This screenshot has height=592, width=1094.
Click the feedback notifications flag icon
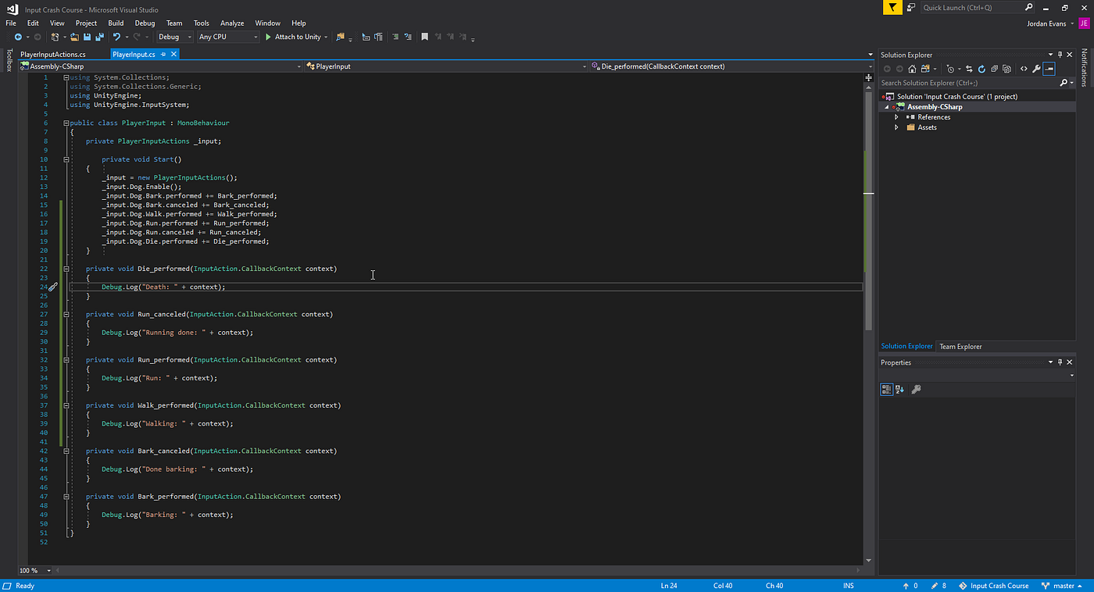pyautogui.click(x=892, y=8)
